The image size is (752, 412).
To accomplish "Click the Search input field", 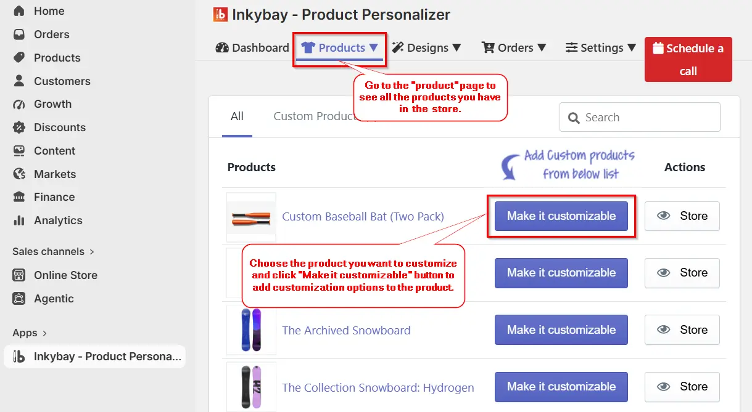I will pos(640,117).
